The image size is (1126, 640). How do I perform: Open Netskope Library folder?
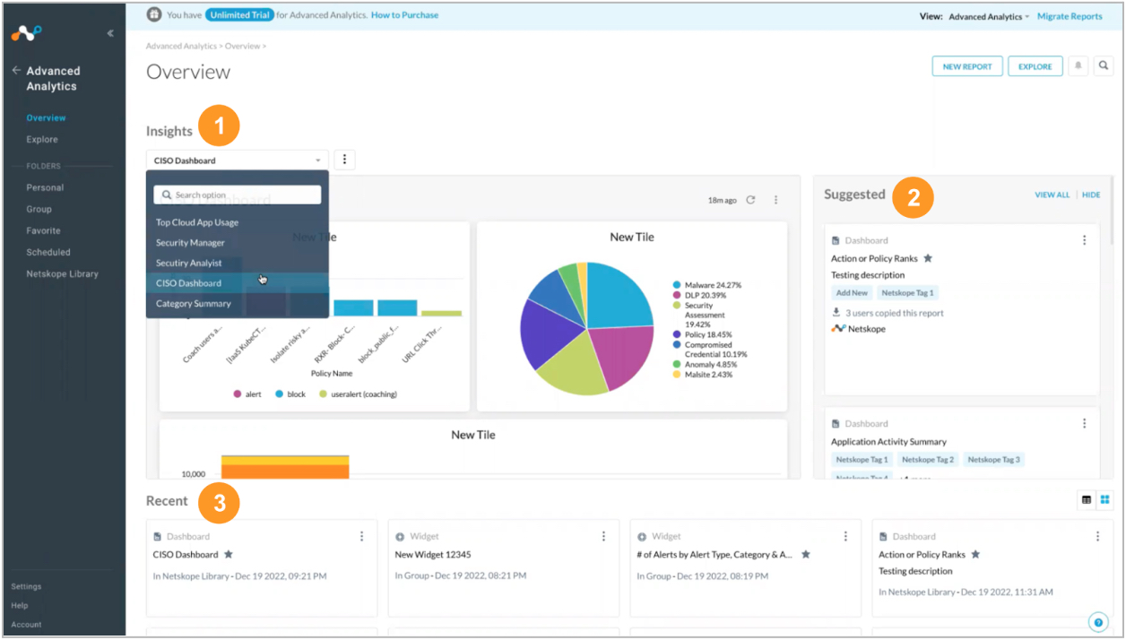[62, 273]
